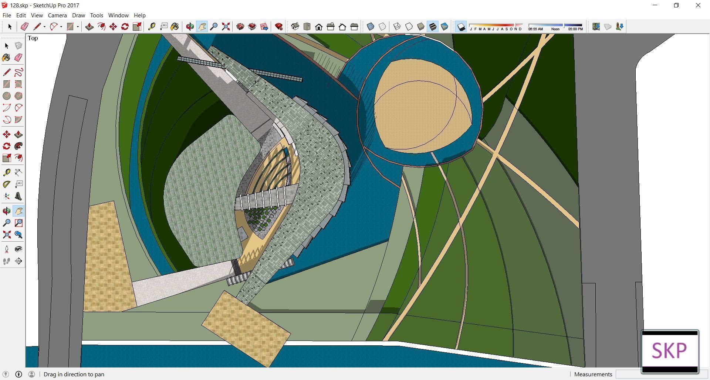The image size is (710, 380).
Task: Switch to the Top view toolbar icon
Action: (307, 27)
